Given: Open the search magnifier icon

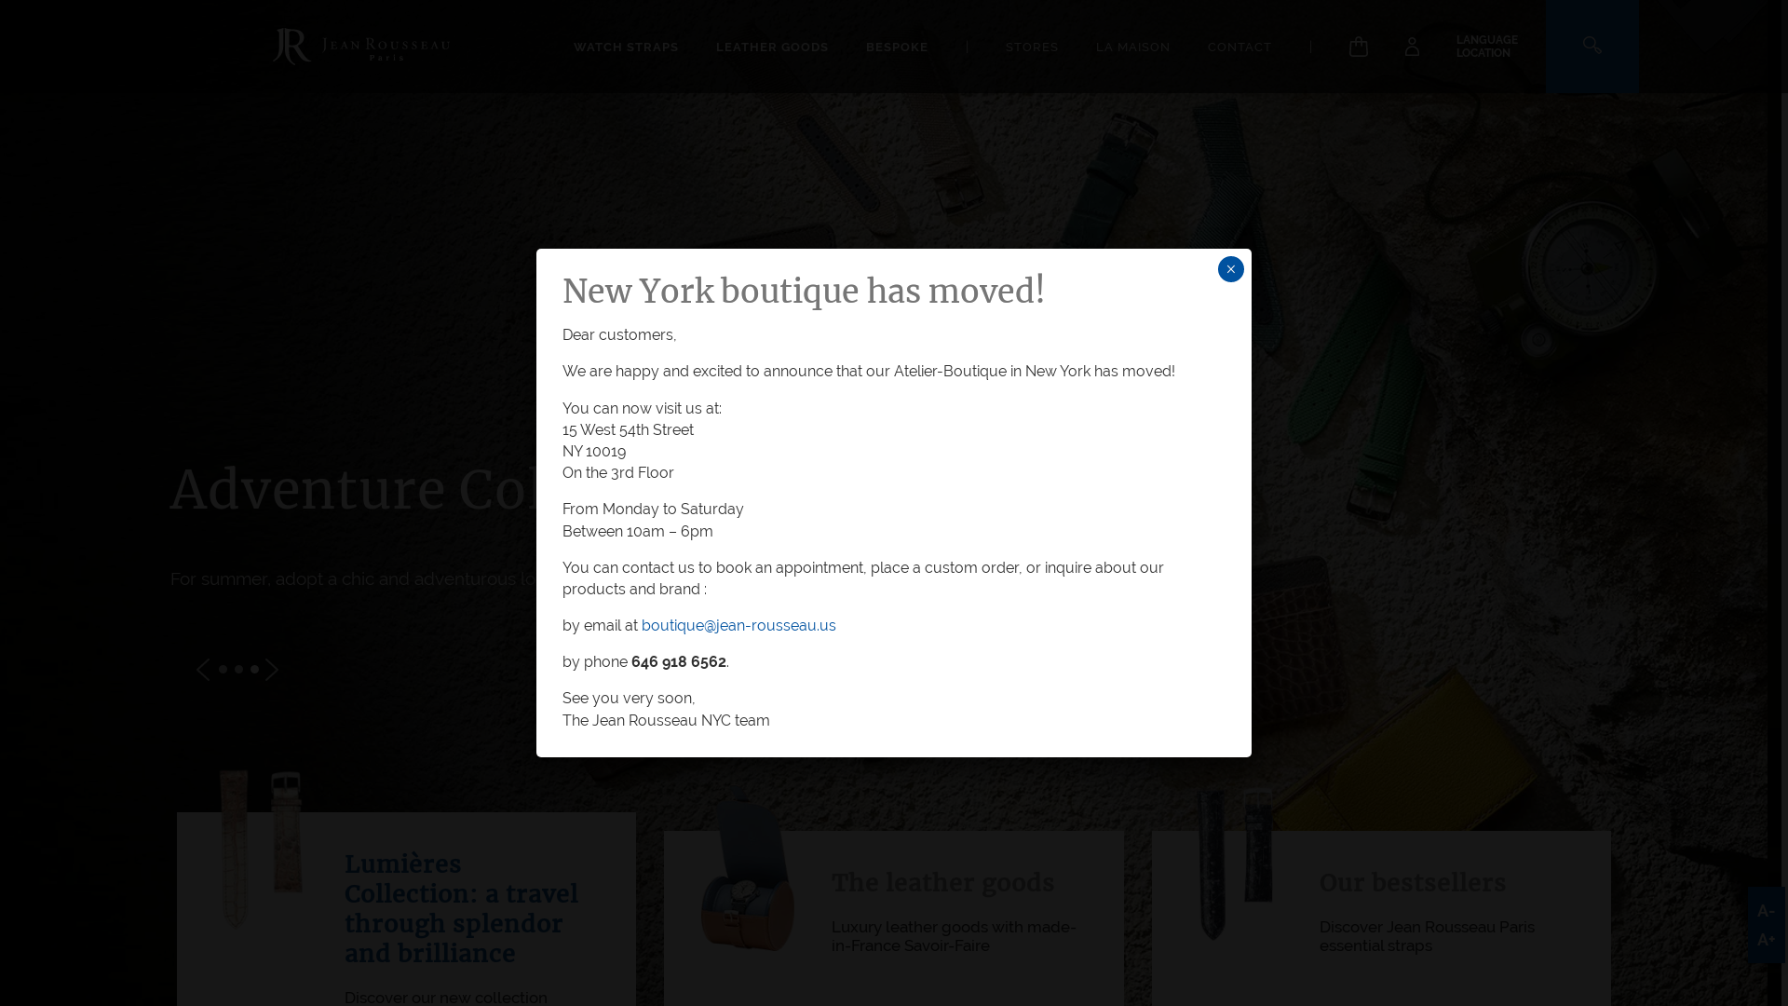Looking at the screenshot, I should (1592, 46).
